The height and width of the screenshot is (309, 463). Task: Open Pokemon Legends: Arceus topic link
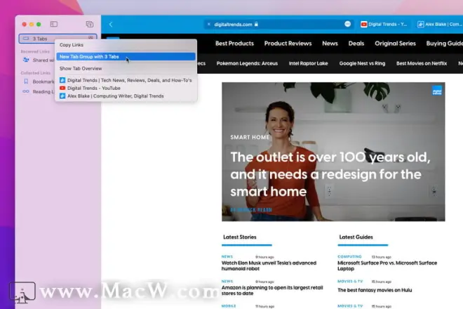tap(247, 63)
